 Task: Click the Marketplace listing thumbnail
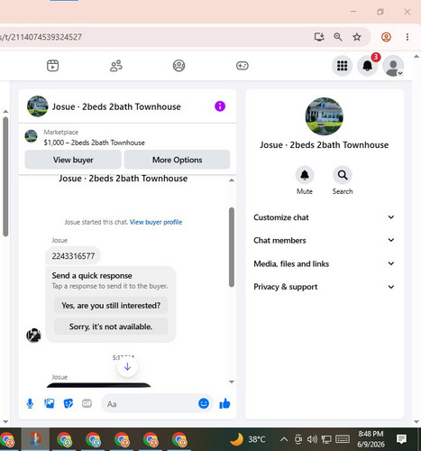31,136
